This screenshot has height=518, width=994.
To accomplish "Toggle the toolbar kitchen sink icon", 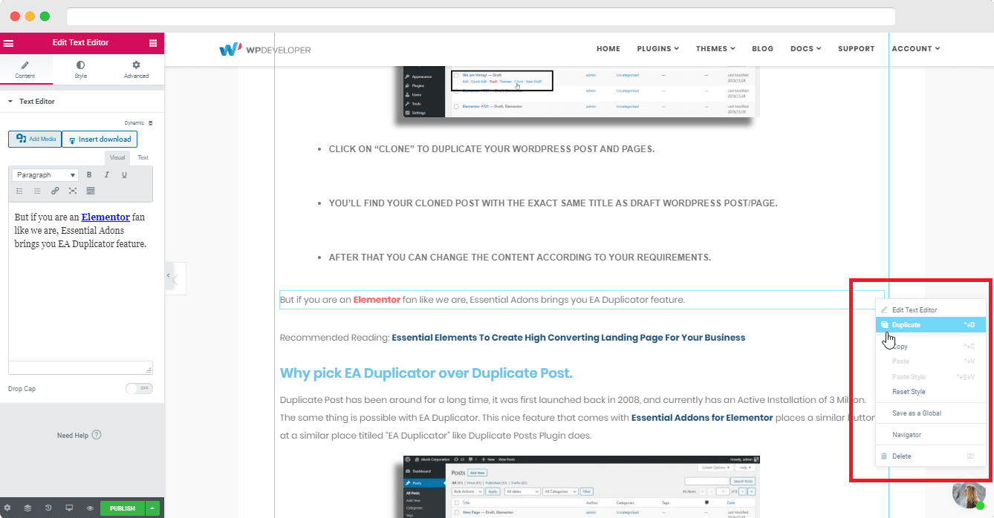I will (x=91, y=191).
